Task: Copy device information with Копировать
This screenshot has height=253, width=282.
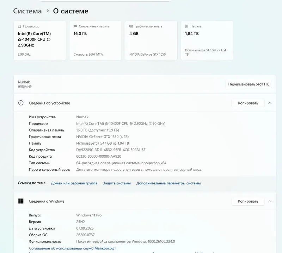Action: 248,103
